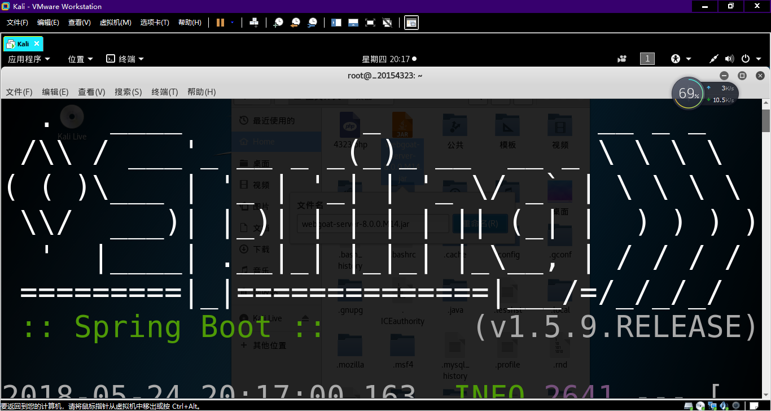
Task: Toggle the VMware library sidebar view icon
Action: point(336,23)
